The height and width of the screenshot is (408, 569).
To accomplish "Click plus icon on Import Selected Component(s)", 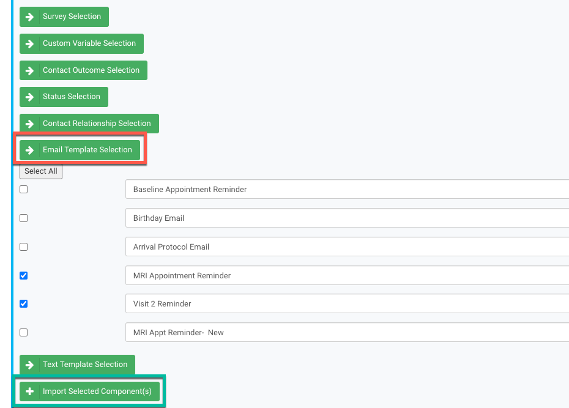I will click(x=29, y=391).
